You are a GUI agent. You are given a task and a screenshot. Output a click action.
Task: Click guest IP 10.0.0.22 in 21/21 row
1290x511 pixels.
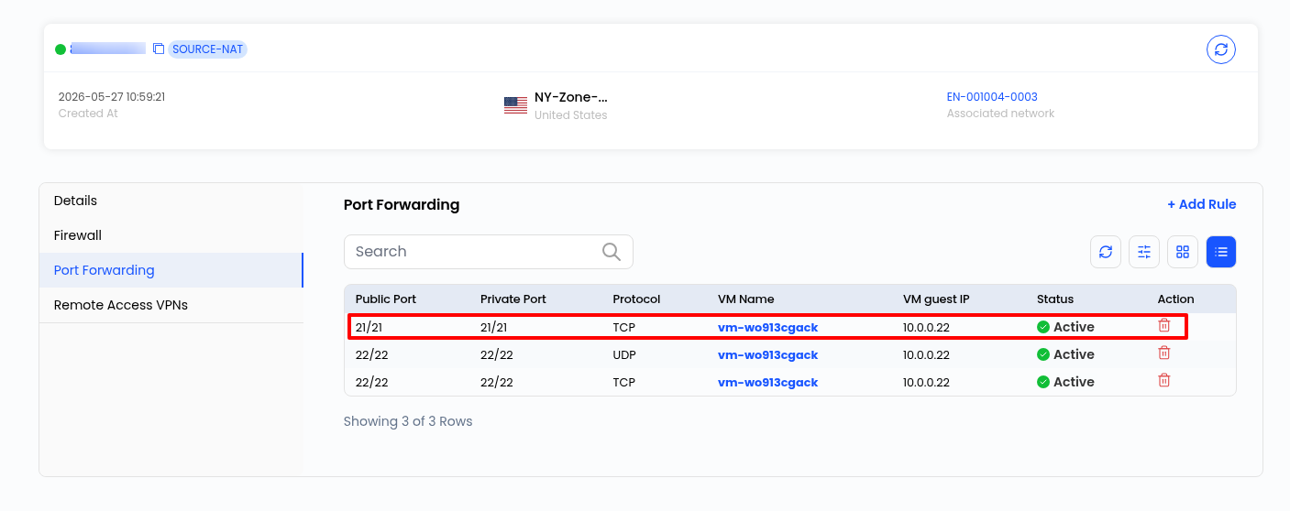[926, 327]
